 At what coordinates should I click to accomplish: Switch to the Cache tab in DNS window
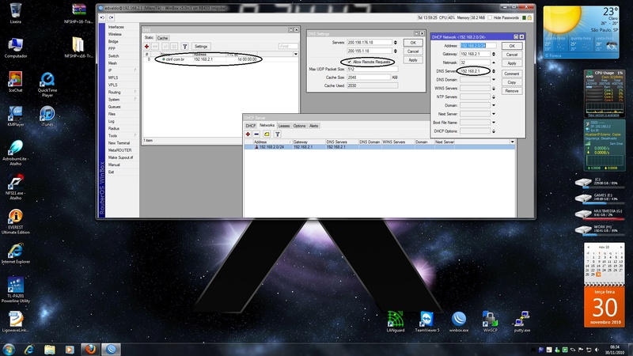[162, 38]
